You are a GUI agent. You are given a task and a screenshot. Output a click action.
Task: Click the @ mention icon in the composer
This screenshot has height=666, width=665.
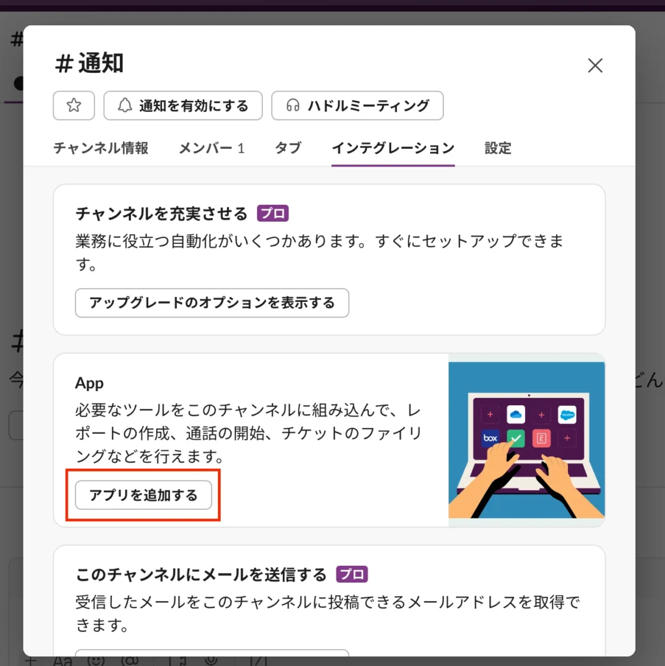pos(129,660)
